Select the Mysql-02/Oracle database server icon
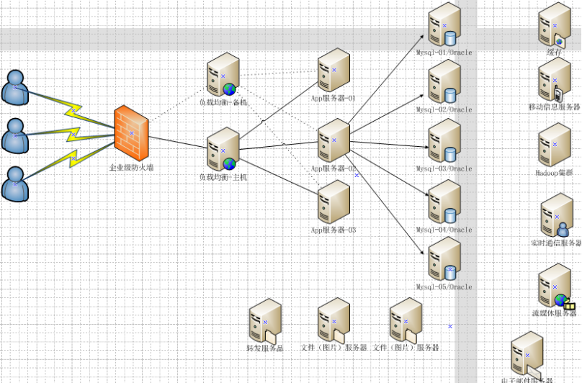Viewport: 582px width, 383px height. click(x=444, y=81)
